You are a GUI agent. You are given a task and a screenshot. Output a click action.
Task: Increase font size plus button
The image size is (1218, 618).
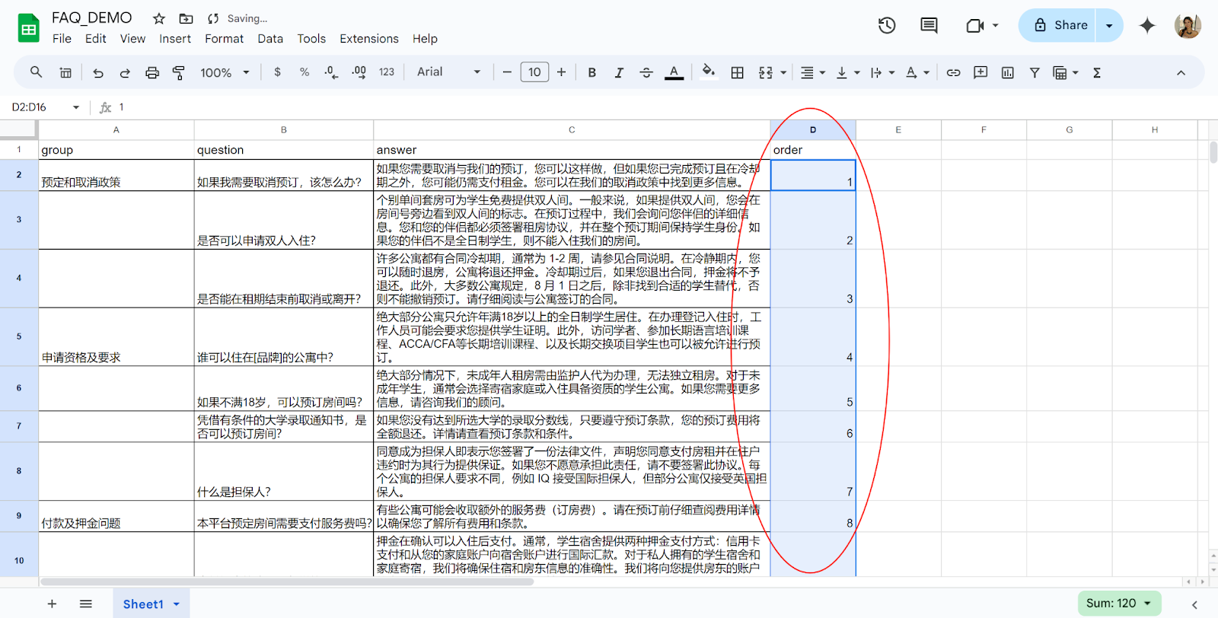coord(561,72)
